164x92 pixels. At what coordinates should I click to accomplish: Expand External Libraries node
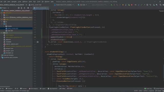click(1, 55)
